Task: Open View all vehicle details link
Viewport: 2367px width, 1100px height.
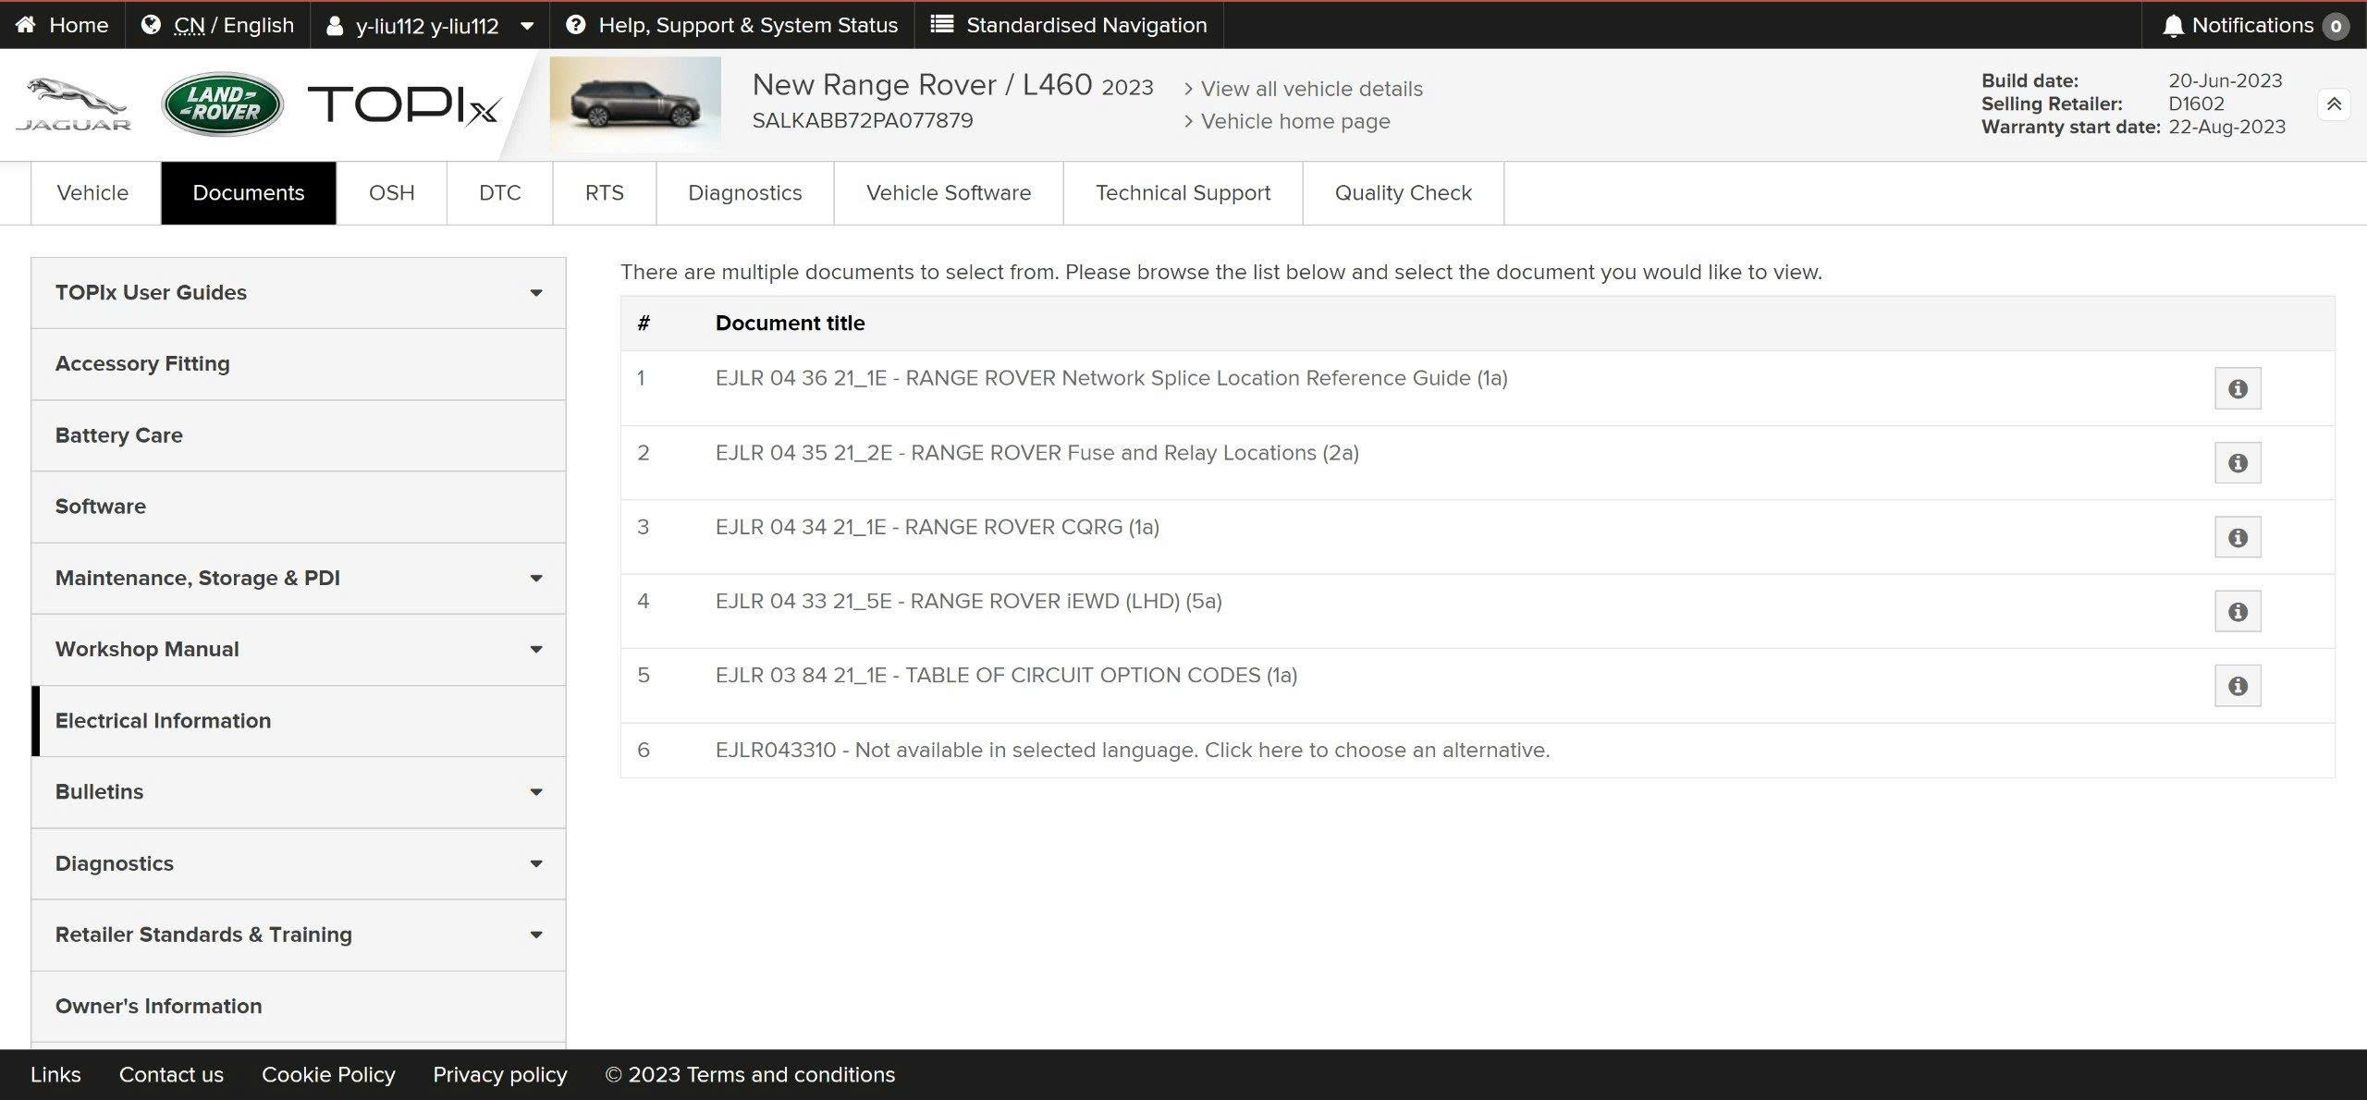Action: [x=1310, y=89]
